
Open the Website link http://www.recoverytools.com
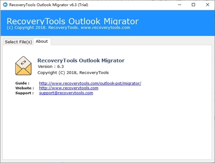(68, 88)
